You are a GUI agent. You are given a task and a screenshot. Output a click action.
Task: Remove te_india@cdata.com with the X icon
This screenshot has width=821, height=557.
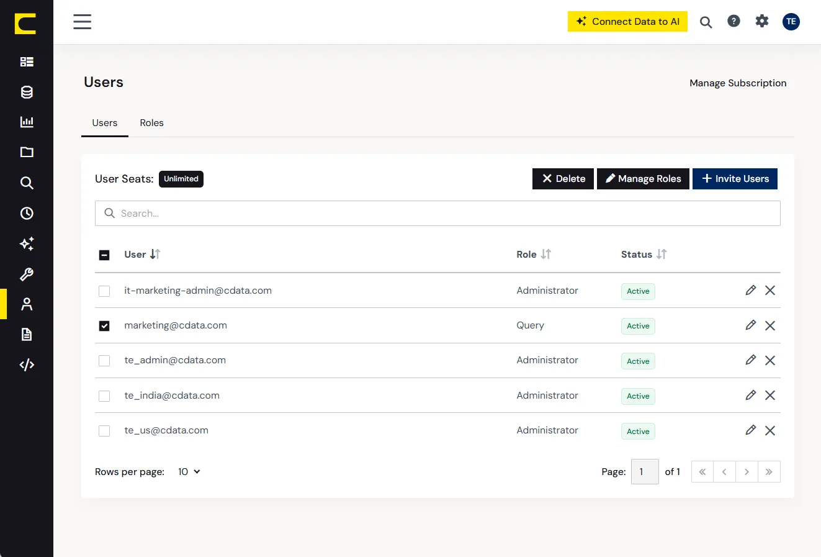coord(770,395)
